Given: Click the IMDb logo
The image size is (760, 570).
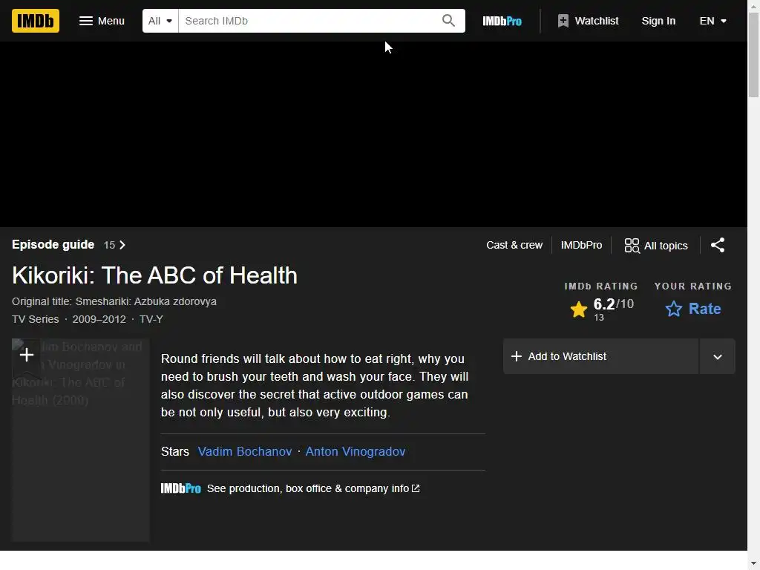Looking at the screenshot, I should [36, 21].
